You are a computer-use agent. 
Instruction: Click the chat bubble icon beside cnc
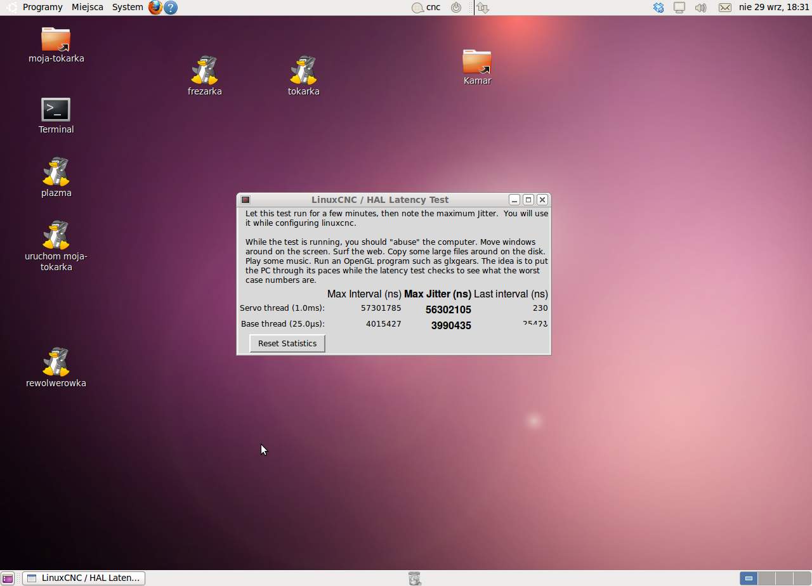[417, 8]
